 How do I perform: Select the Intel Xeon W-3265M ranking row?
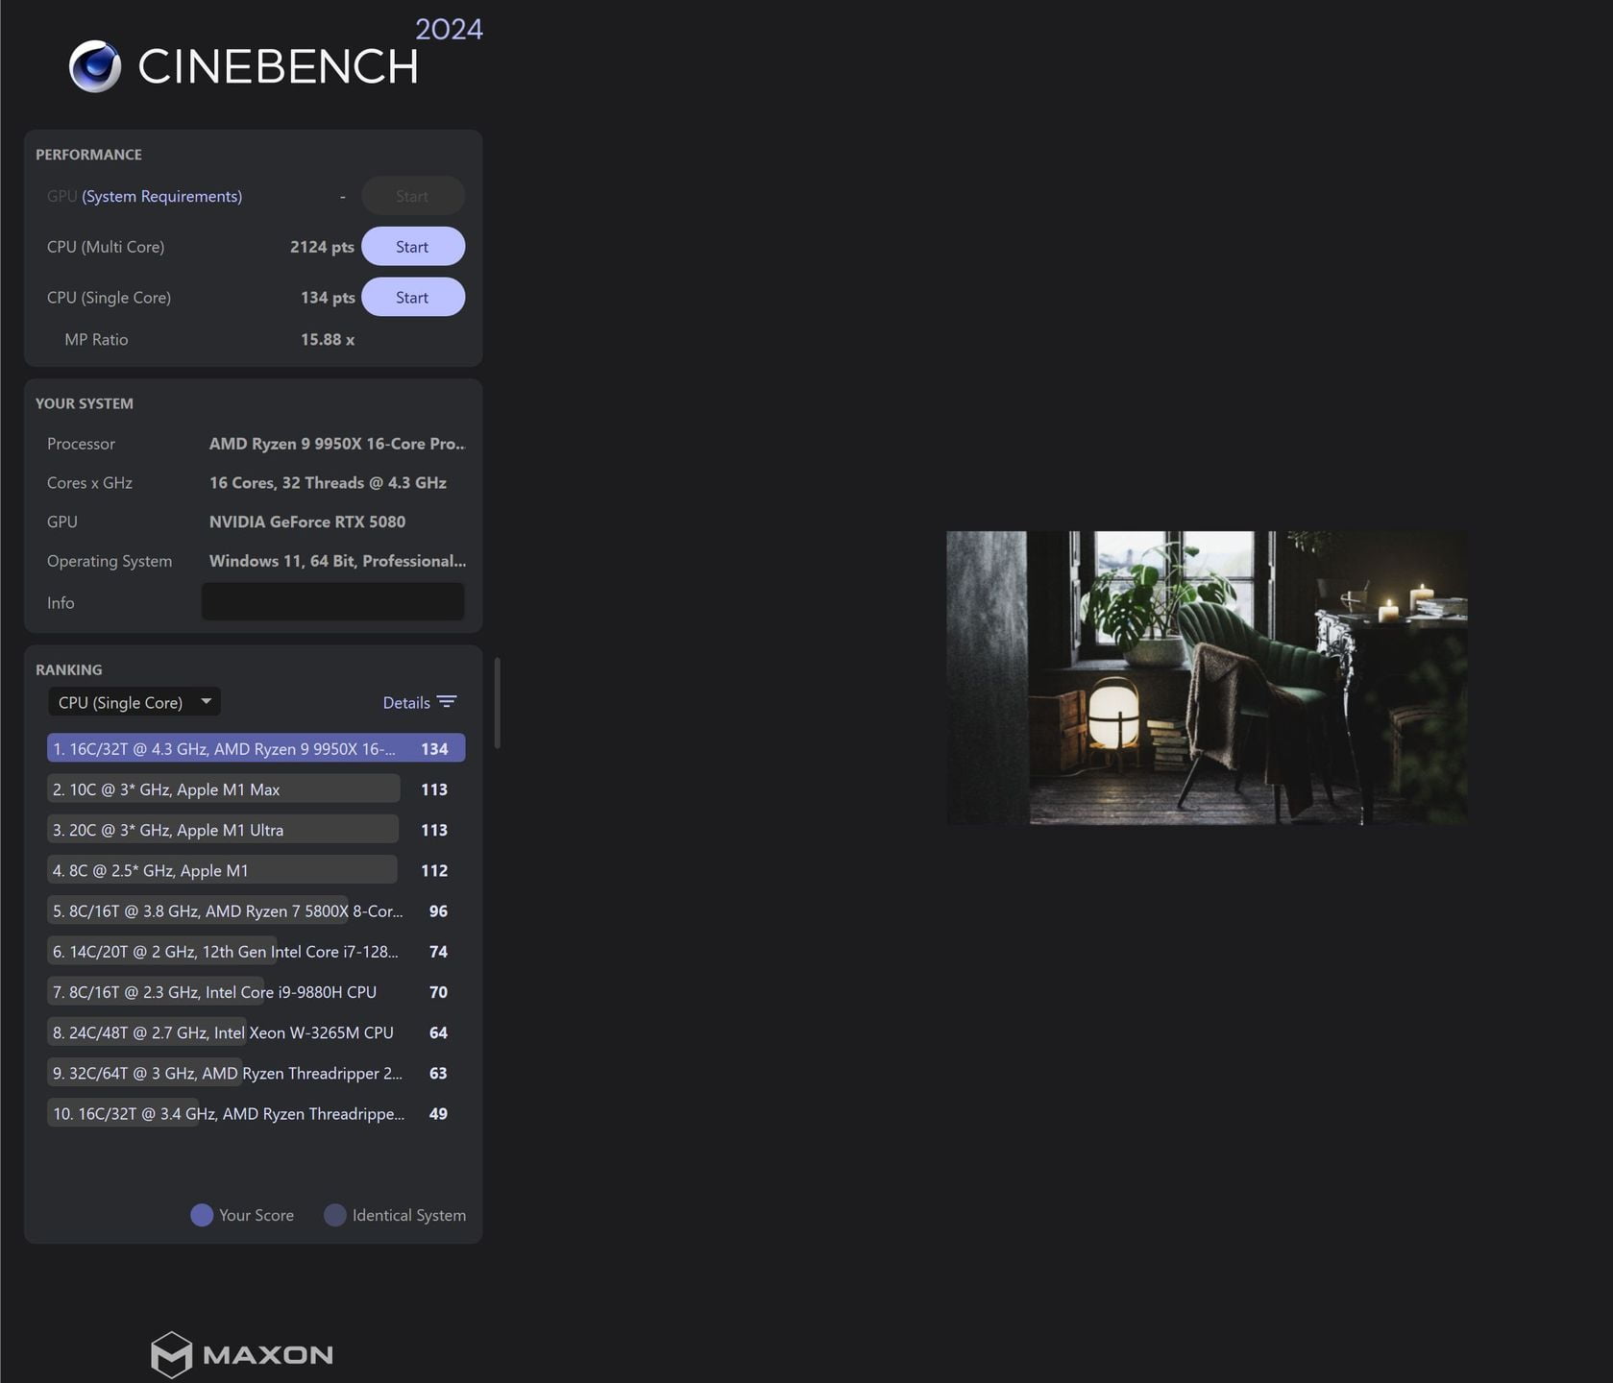coord(256,1032)
